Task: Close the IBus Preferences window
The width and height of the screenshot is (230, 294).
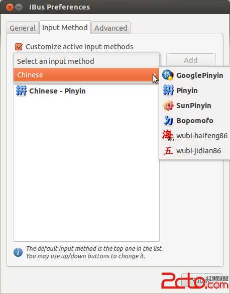Action: click(x=10, y=8)
